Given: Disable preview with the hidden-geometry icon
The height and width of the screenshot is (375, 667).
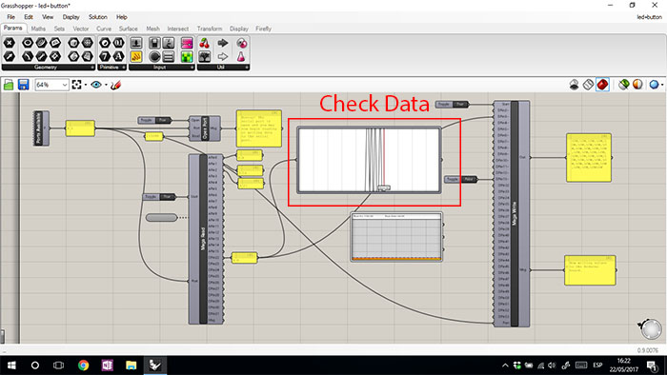Looking at the screenshot, I should [574, 85].
